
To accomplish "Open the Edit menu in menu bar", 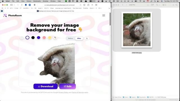I will [18, 1].
